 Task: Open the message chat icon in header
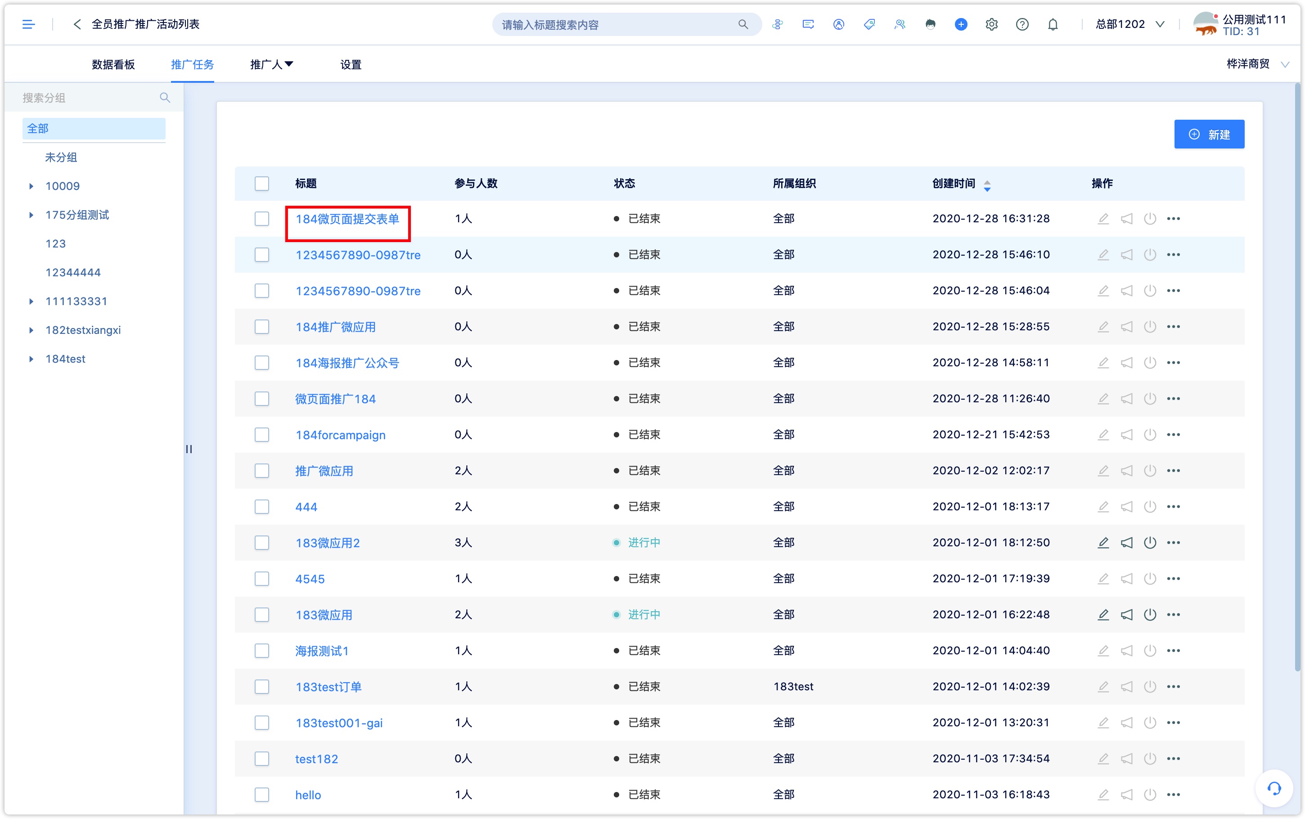(x=808, y=24)
